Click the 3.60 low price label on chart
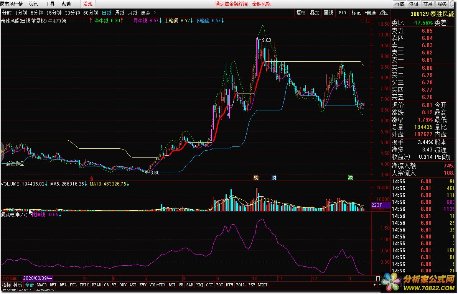Viewport: 458px width, 294px height. pyautogui.click(x=155, y=173)
